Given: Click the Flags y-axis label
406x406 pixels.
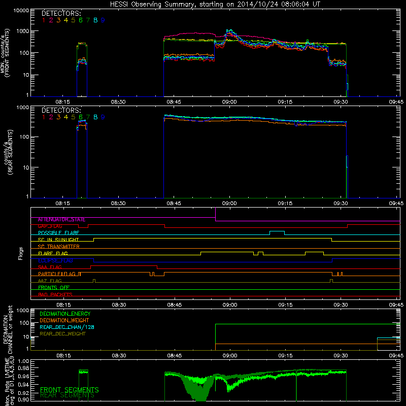Looking at the screenshot, I should pyautogui.click(x=21, y=253).
